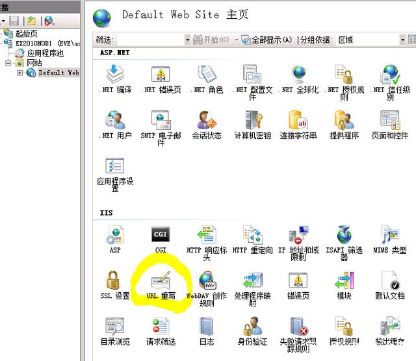
Task: Open the .NET 信任级别 feature
Action: [x=390, y=82]
